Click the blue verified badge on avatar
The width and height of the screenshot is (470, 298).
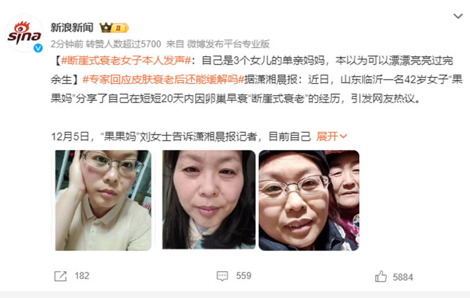pos(38,48)
